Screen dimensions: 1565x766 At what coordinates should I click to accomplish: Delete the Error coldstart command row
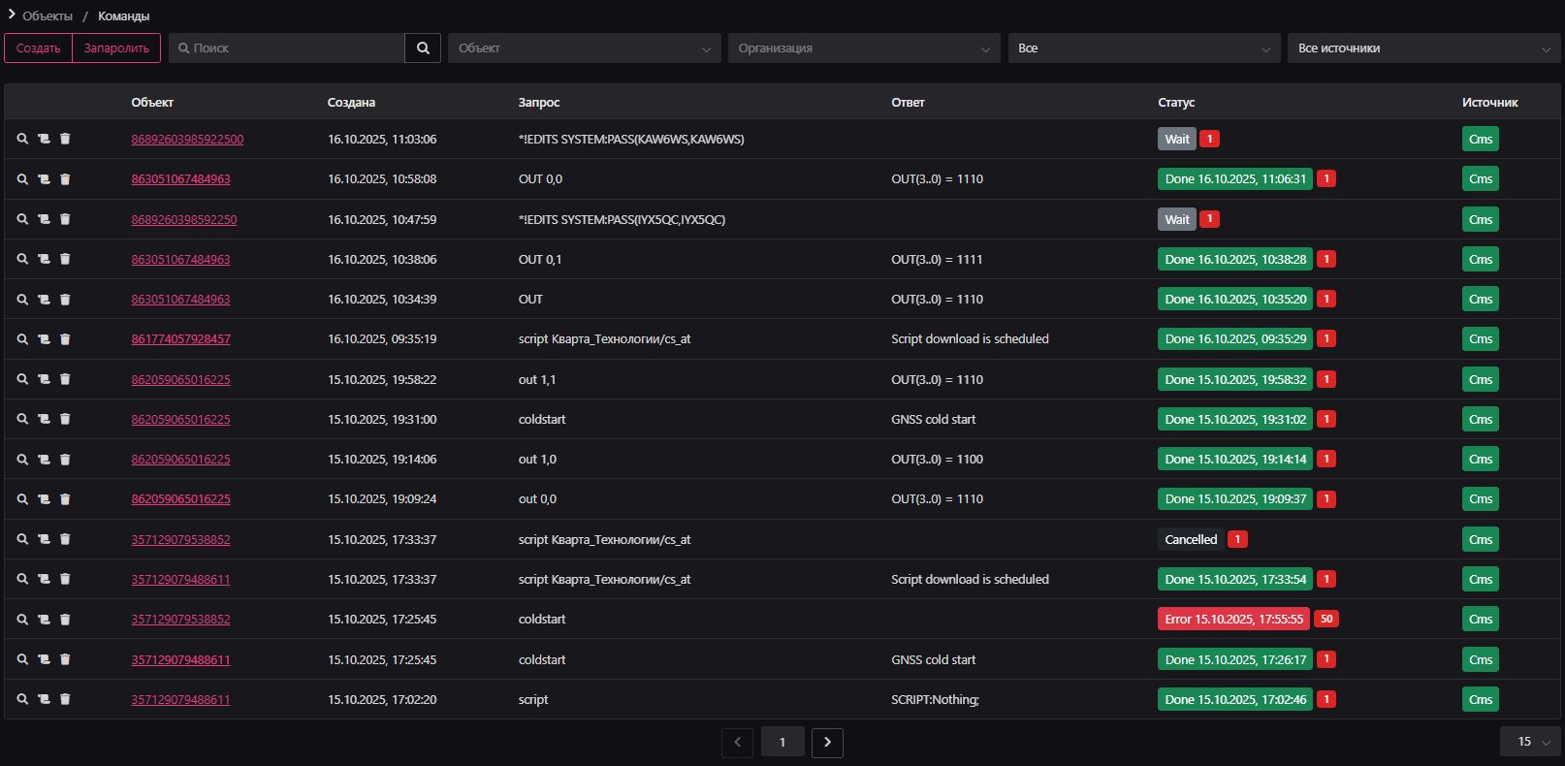tap(65, 619)
